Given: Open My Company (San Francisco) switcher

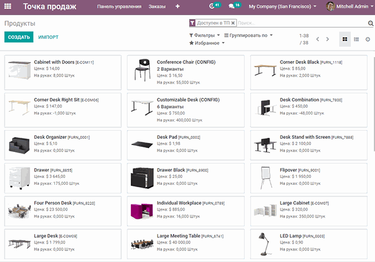Looking at the screenshot, I should click(x=283, y=6).
